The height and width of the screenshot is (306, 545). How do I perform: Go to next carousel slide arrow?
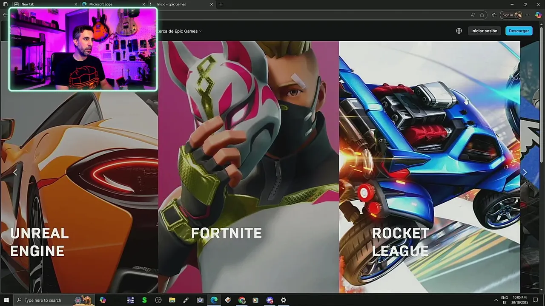tap(525, 172)
